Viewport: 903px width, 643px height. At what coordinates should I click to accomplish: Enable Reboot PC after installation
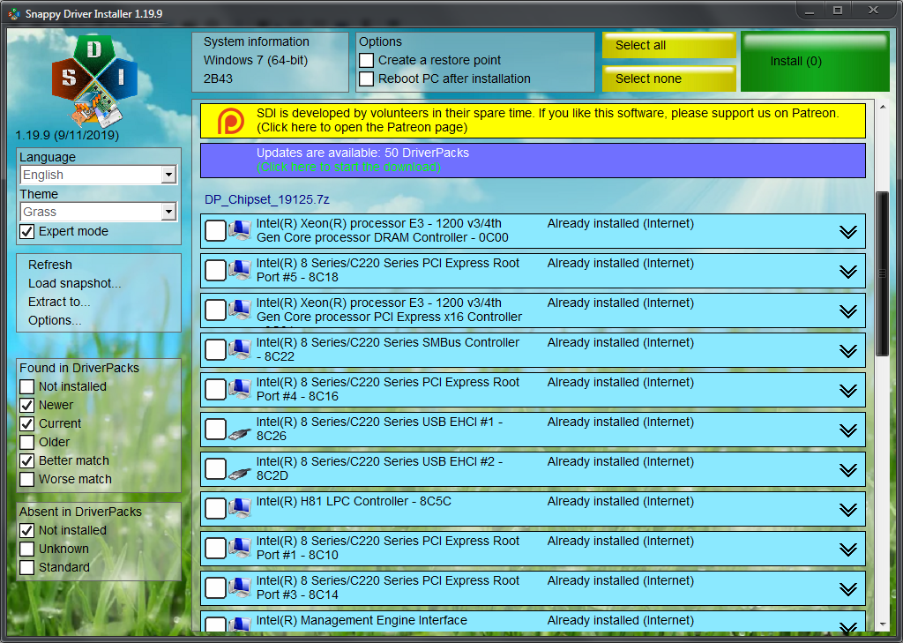(366, 79)
